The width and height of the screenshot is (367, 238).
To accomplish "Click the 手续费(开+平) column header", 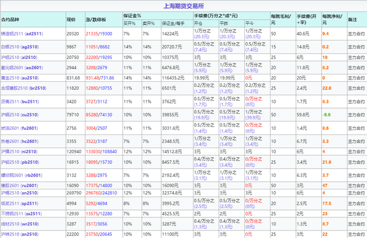I will pyautogui.click(x=307, y=19).
